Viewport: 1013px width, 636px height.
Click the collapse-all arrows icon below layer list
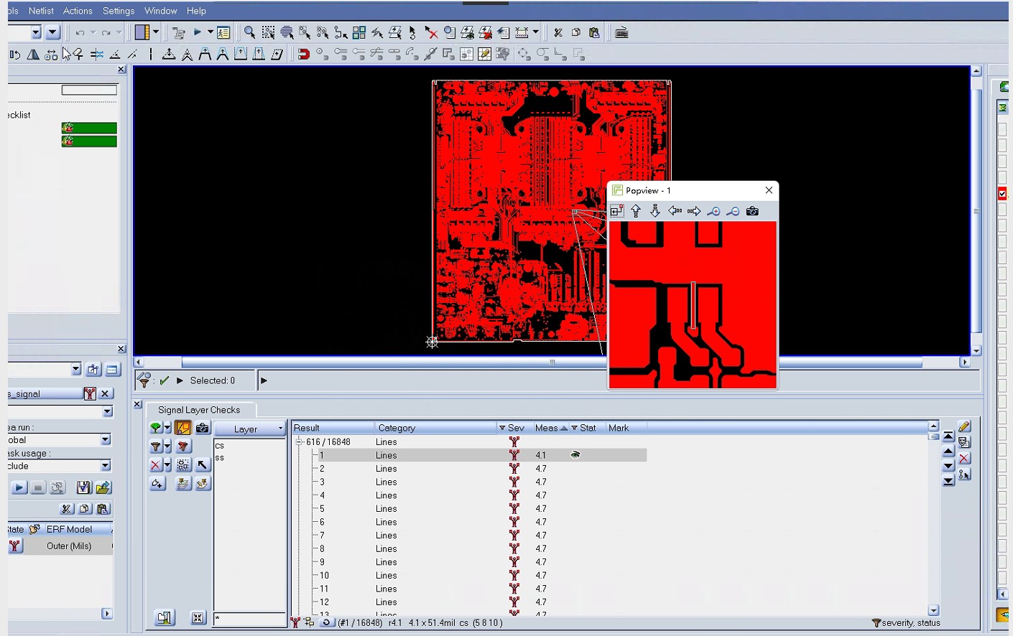[x=198, y=618]
